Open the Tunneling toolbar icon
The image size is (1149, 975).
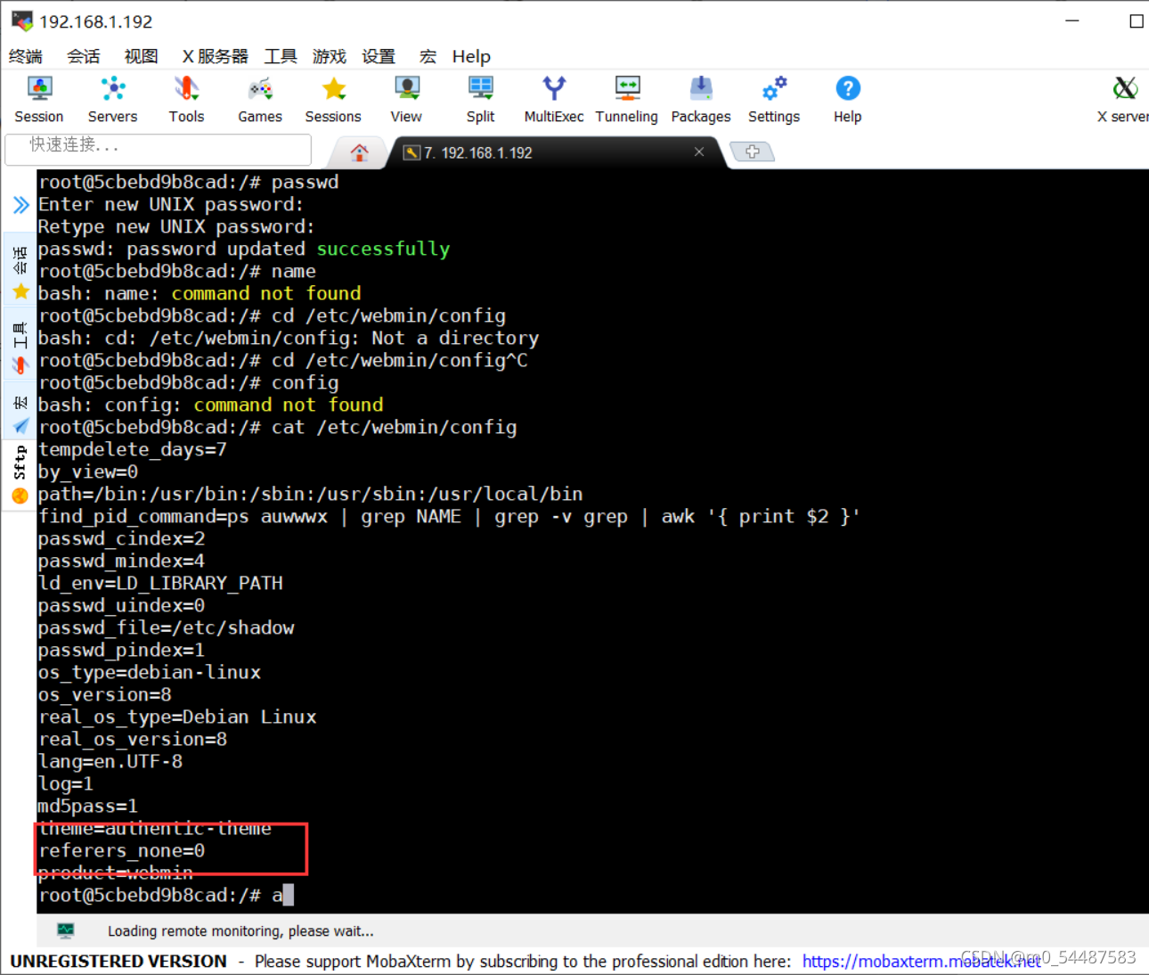pyautogui.click(x=627, y=99)
